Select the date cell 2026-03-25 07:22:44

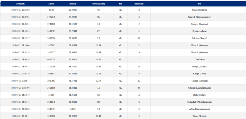(20, 81)
